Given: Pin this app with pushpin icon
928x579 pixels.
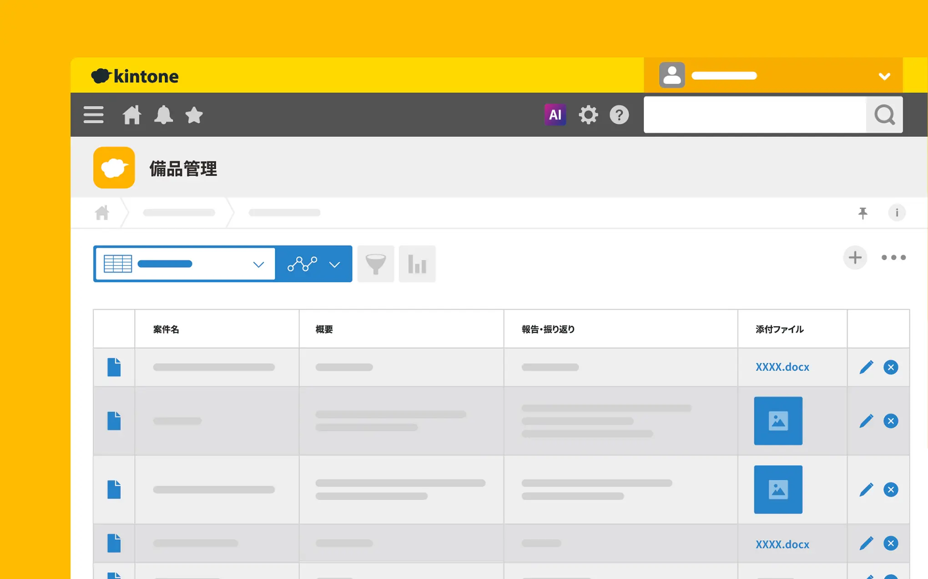Looking at the screenshot, I should (x=862, y=213).
